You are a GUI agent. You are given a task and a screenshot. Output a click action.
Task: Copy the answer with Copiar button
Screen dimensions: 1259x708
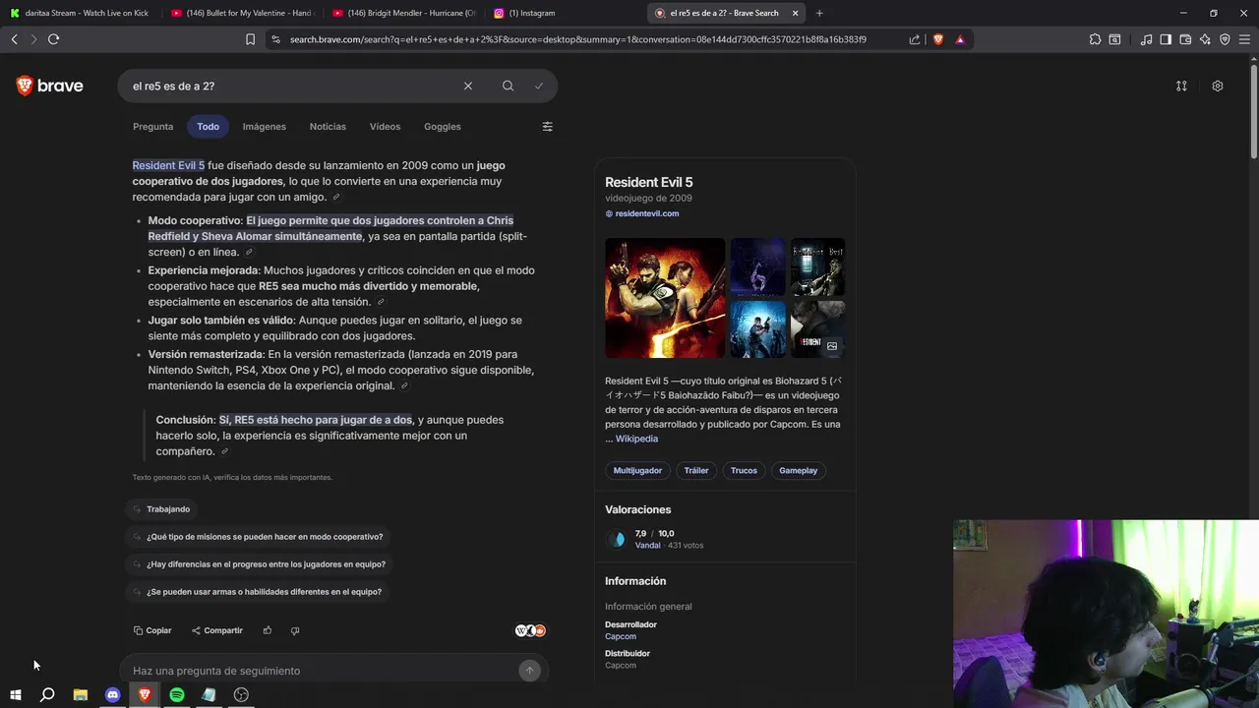(152, 630)
